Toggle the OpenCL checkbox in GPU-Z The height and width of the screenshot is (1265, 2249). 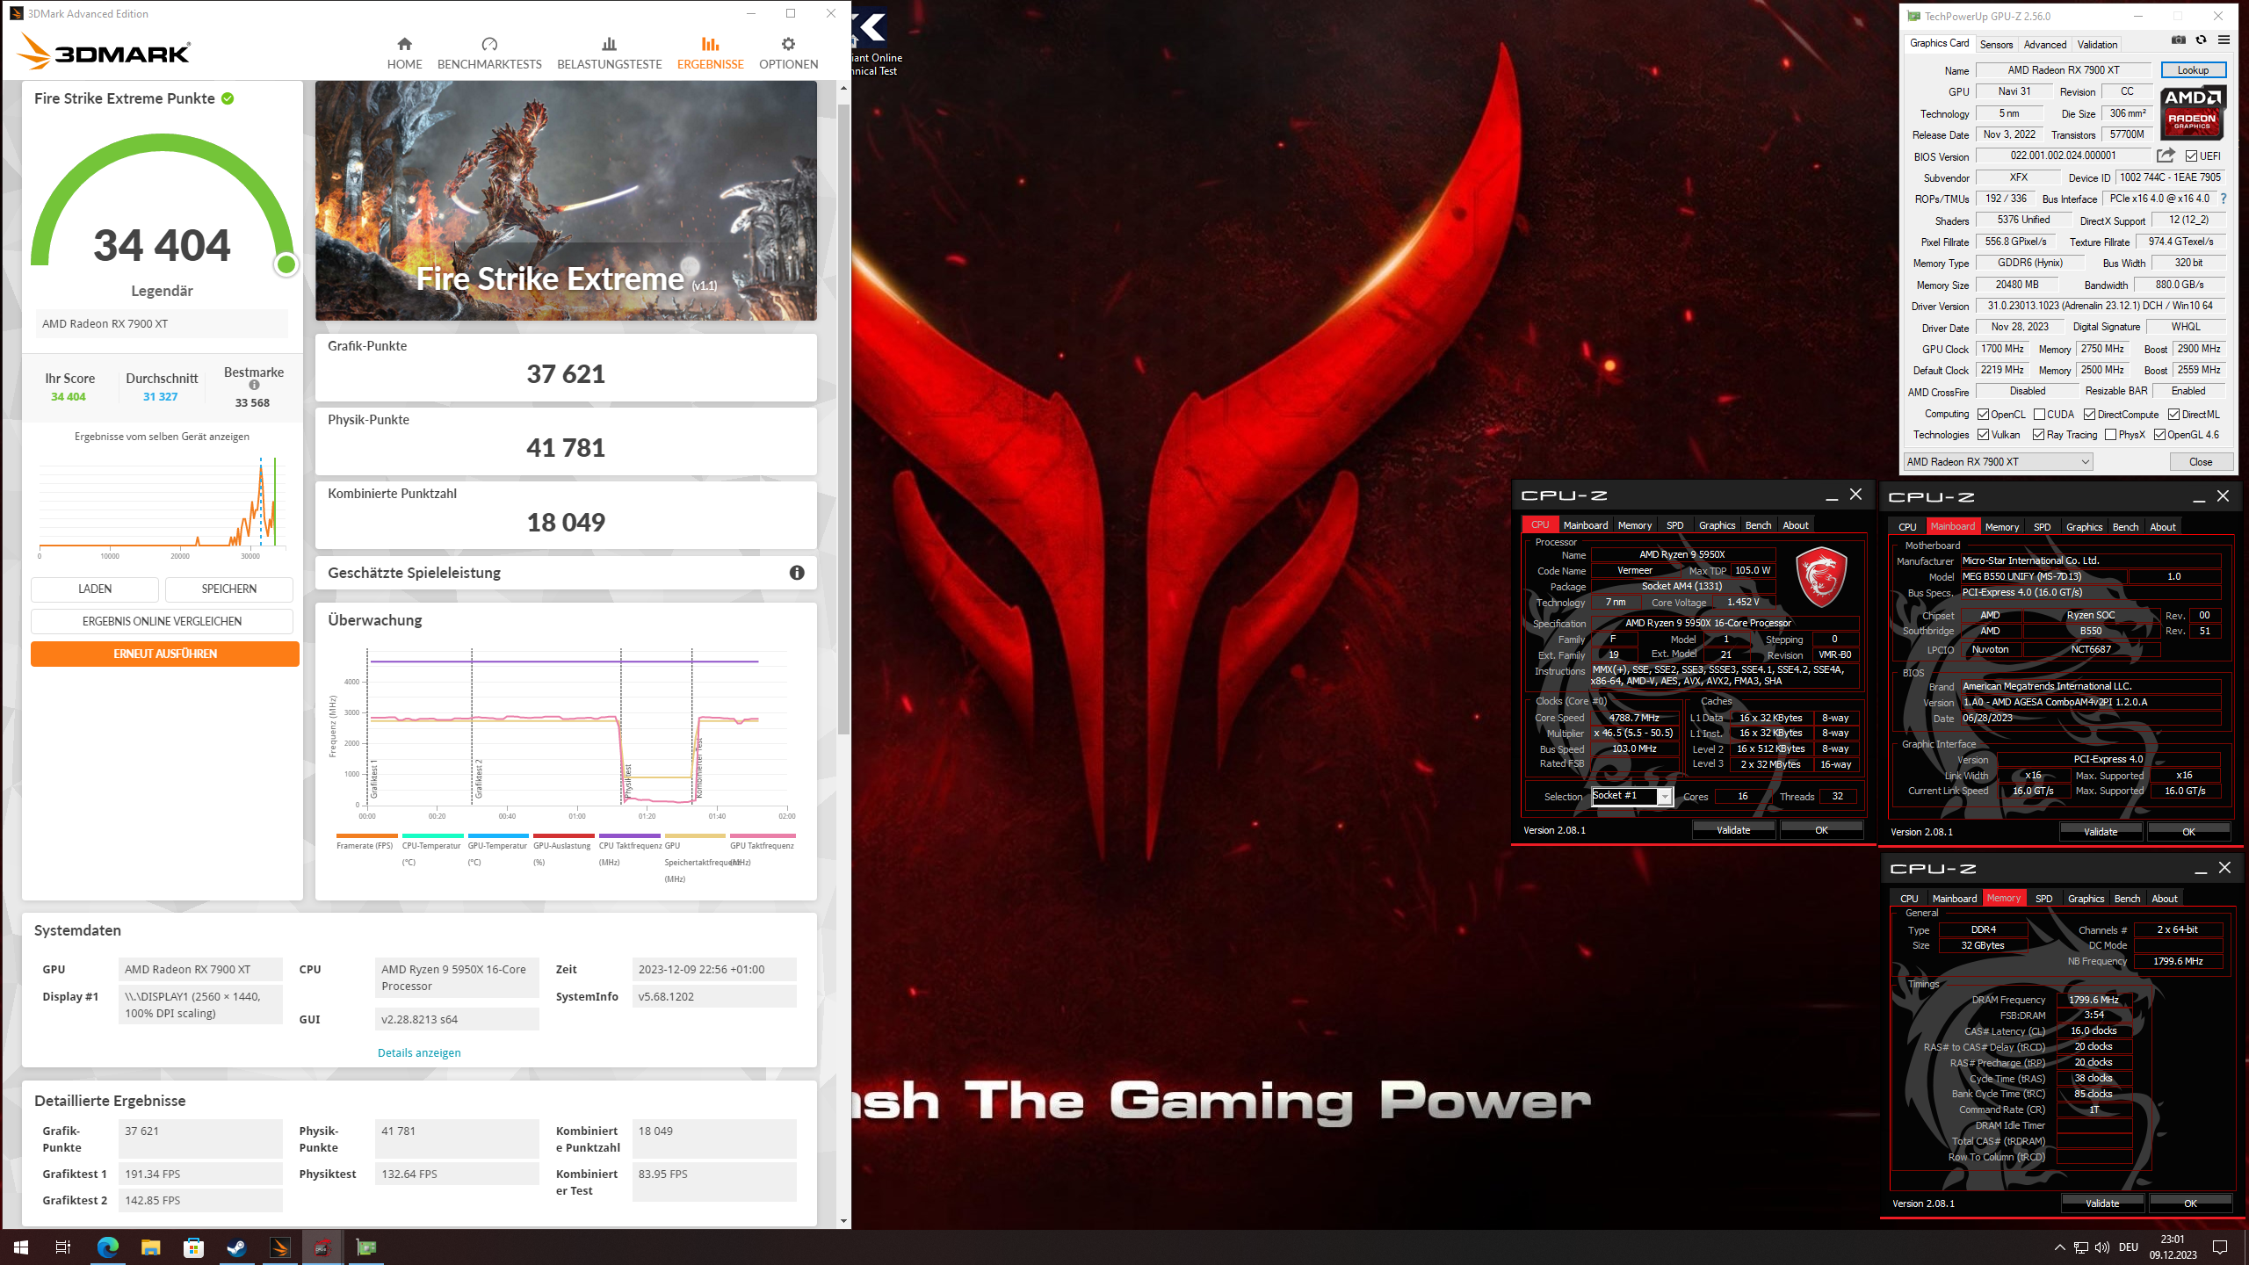click(x=1983, y=415)
